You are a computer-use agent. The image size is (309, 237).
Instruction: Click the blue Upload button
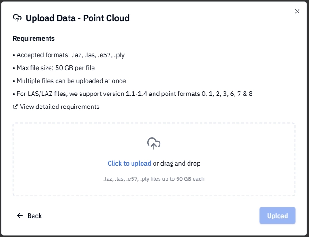point(277,216)
